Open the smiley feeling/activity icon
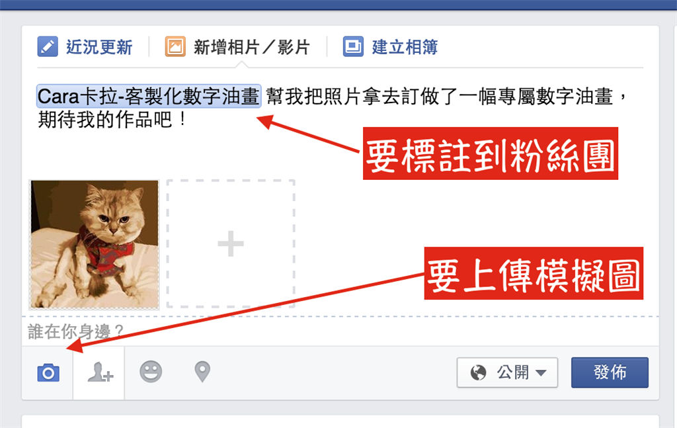This screenshot has height=428, width=677. tap(151, 371)
